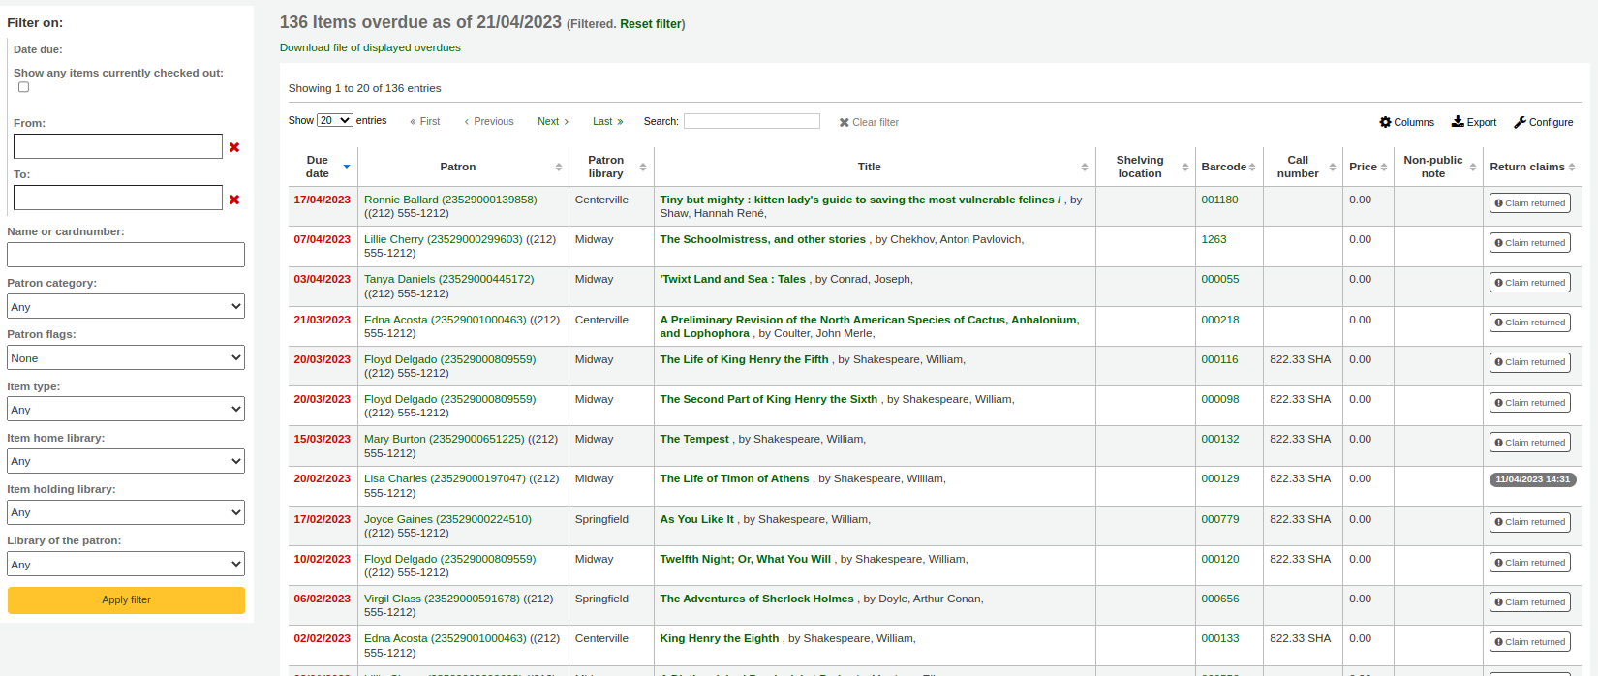The image size is (1598, 676).
Task: Enable show any items currently checked out
Action: pos(24,87)
